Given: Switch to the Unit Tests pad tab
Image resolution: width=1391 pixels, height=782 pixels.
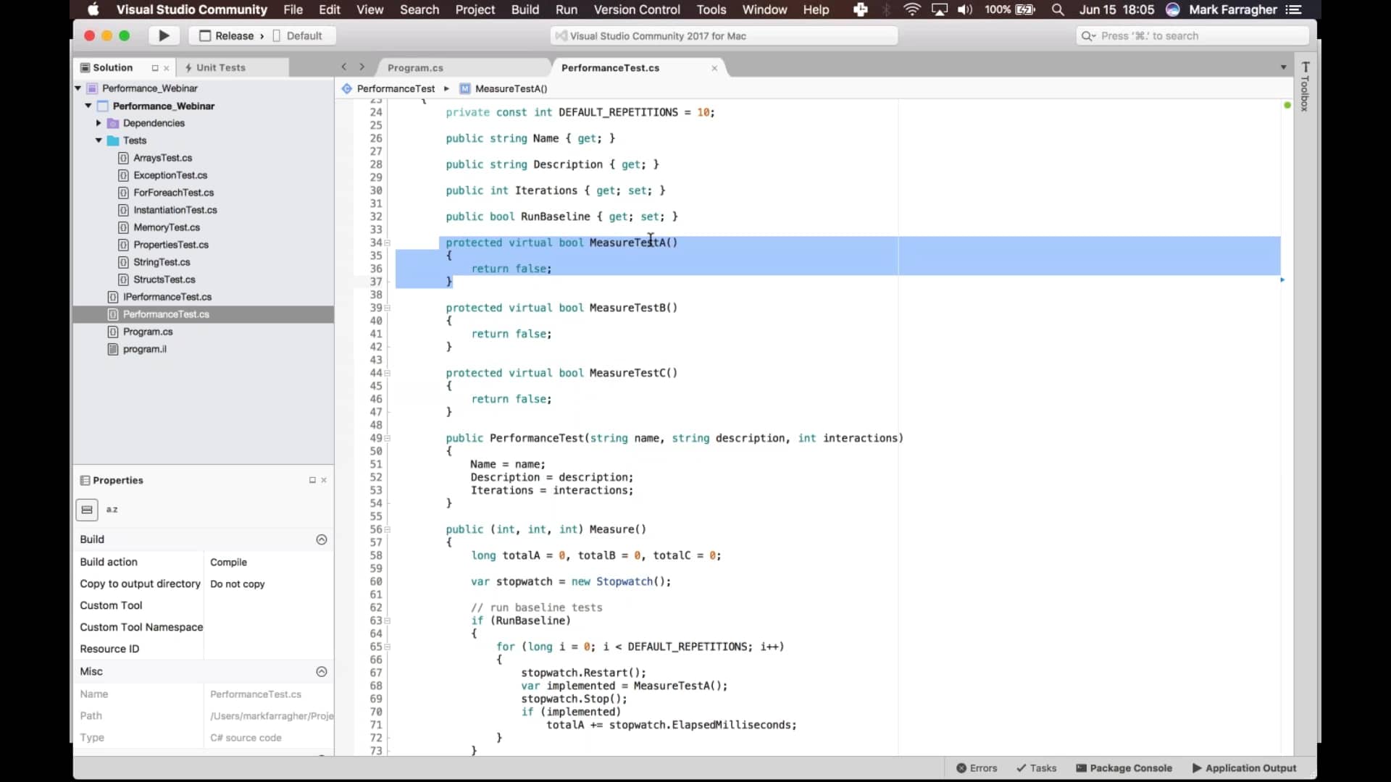Looking at the screenshot, I should pyautogui.click(x=215, y=67).
